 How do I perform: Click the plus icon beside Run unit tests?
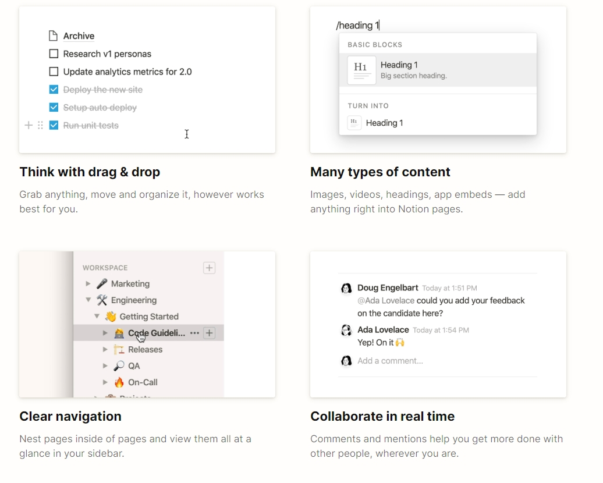coord(28,125)
